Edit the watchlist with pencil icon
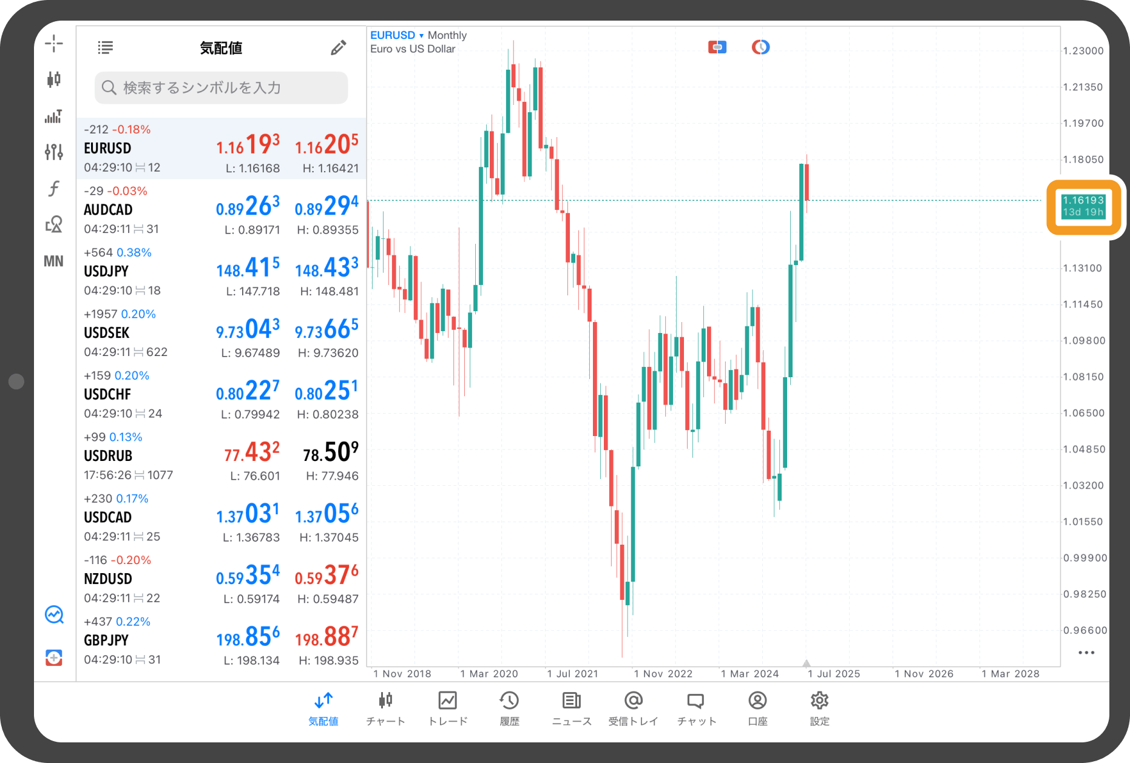1130x763 pixels. pos(338,48)
